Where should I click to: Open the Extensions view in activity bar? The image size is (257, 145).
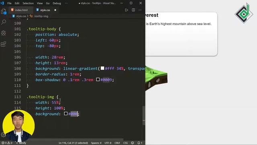click(x=4, y=44)
